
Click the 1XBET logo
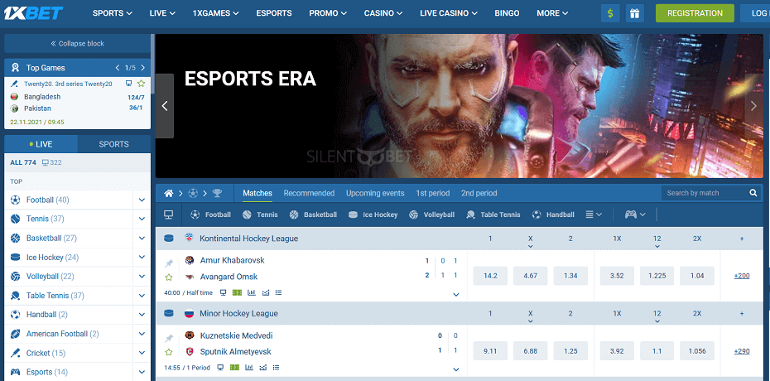click(33, 13)
